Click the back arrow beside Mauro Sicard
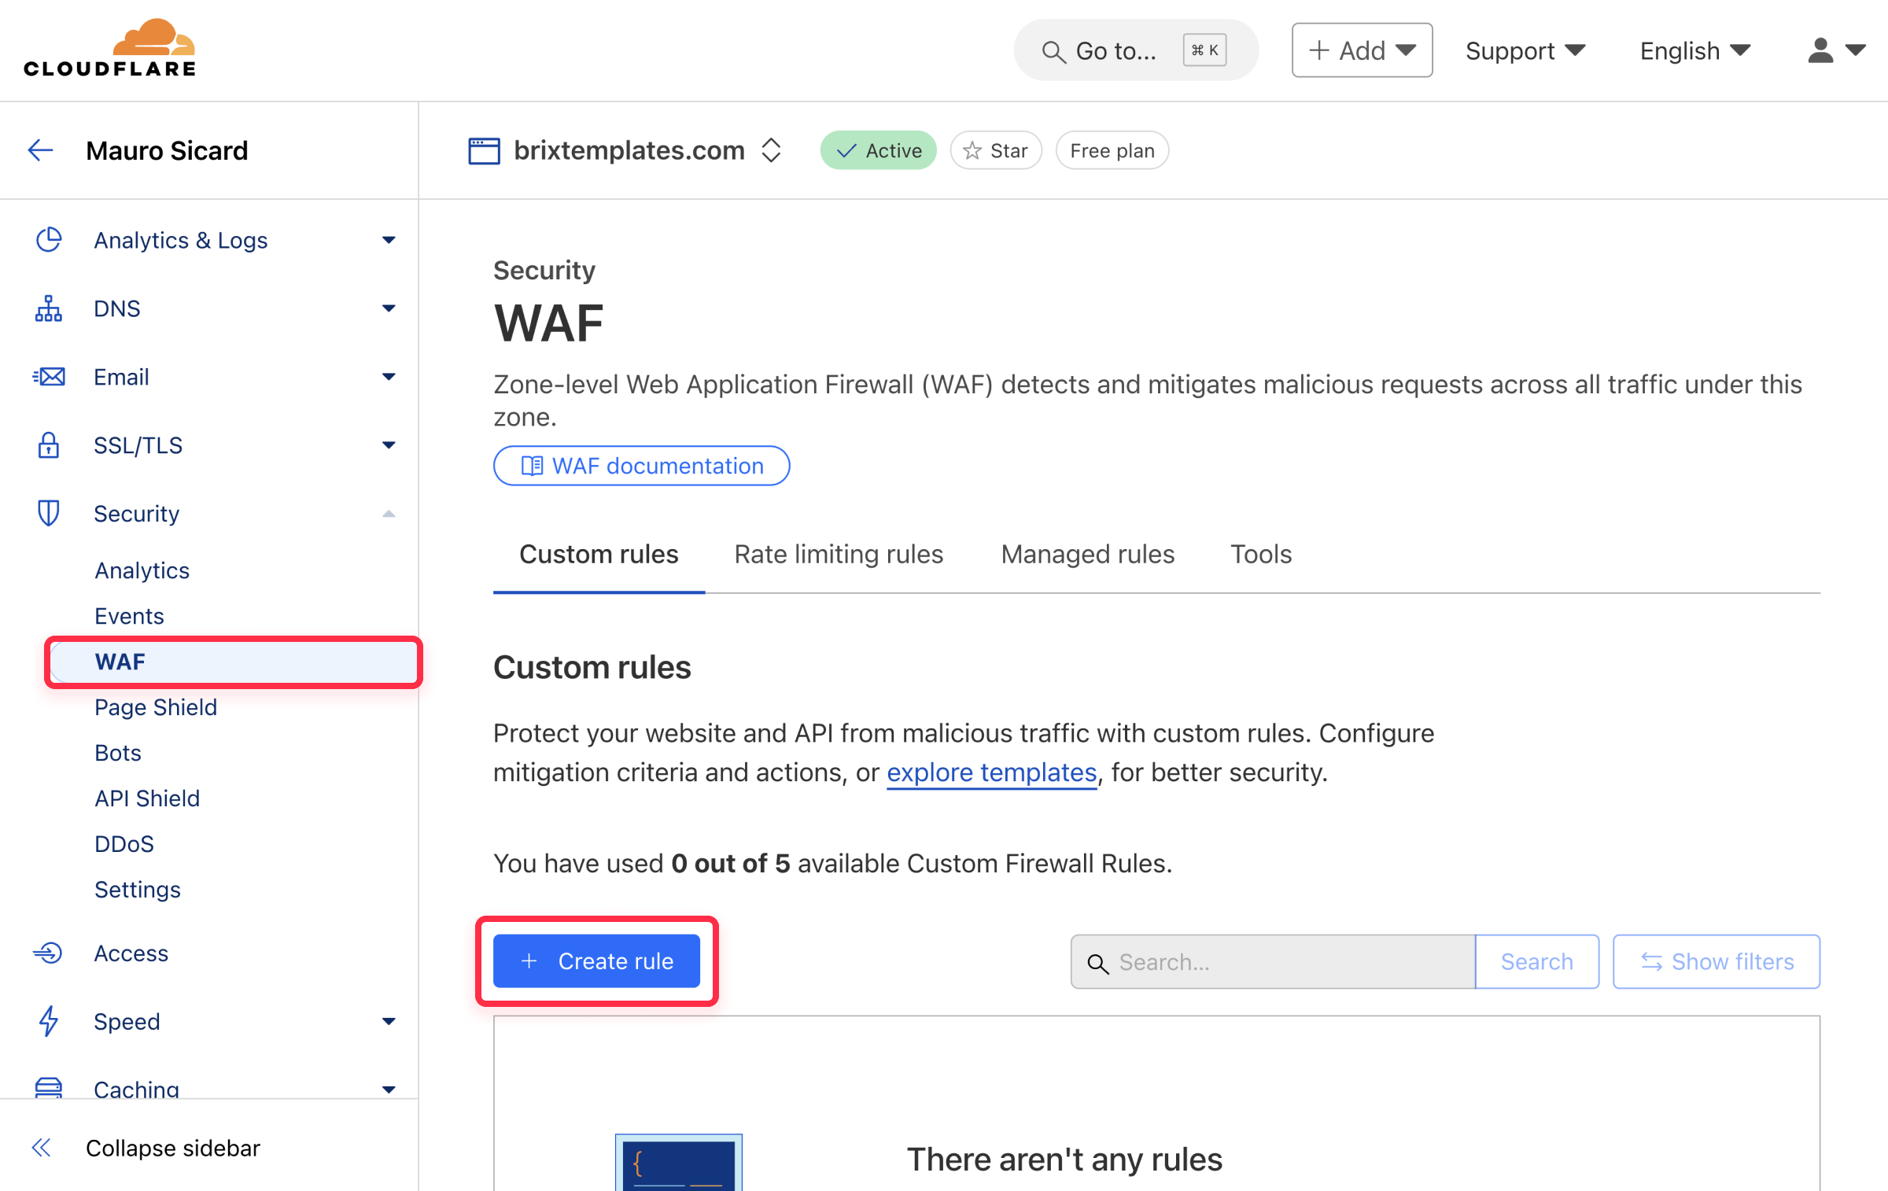The width and height of the screenshot is (1888, 1191). point(40,150)
